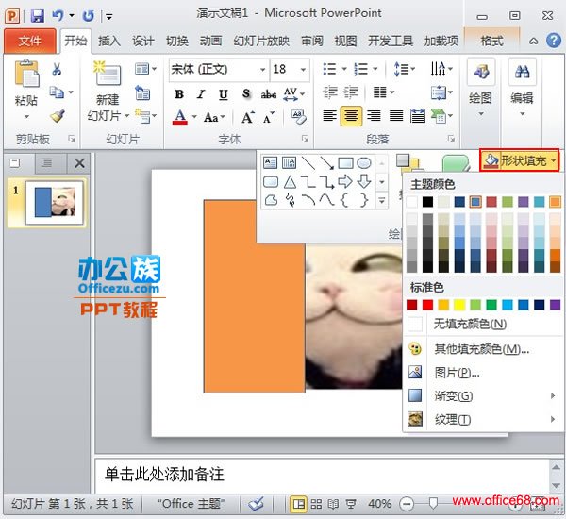Click the Paste clipboard icon
This screenshot has width=566, height=519.
coord(26,74)
